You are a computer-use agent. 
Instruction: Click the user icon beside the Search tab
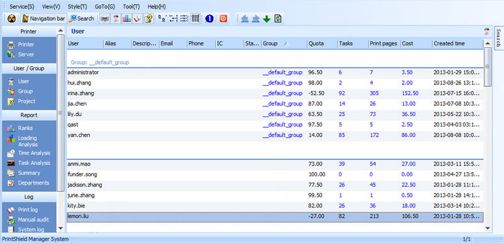pos(487,31)
